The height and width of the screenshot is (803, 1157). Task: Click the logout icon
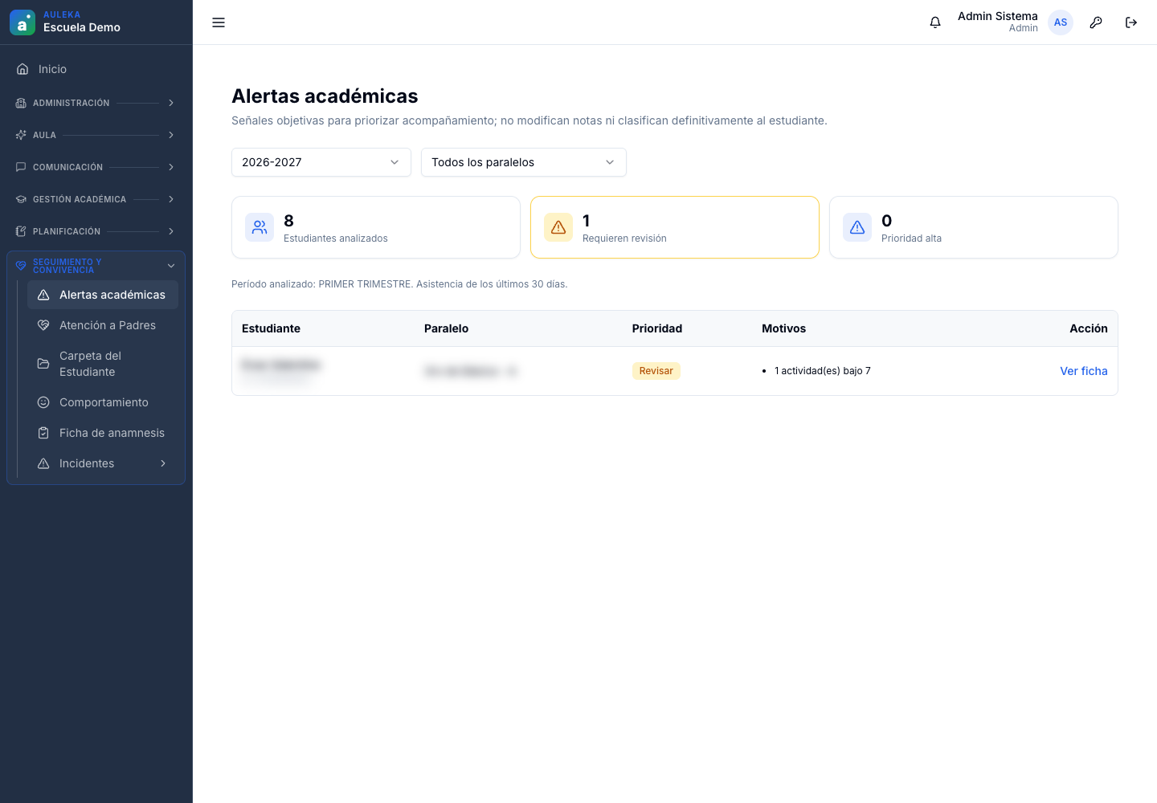tap(1131, 22)
